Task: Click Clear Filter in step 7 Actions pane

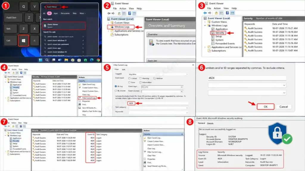Action: click(x=152, y=156)
